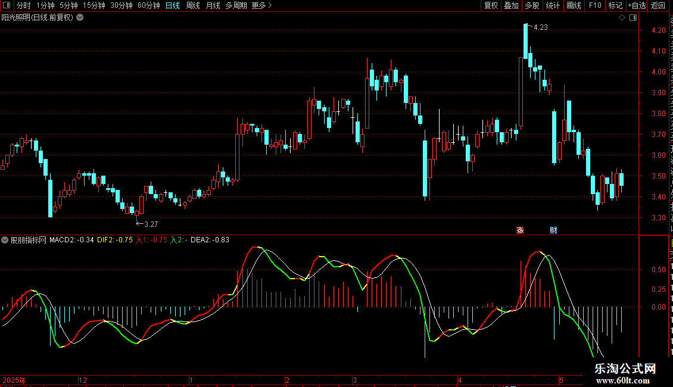Click the 0.50 MACD axis label

pyautogui.click(x=659, y=270)
